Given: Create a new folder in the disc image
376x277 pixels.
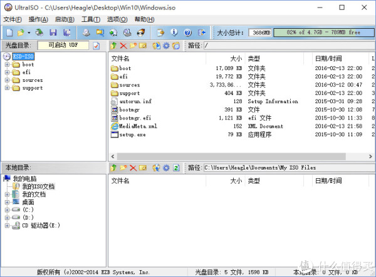Looking at the screenshot, I should pos(133,46).
